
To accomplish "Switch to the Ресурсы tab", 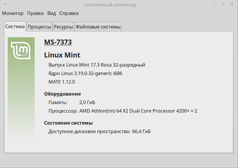I will [x=63, y=27].
